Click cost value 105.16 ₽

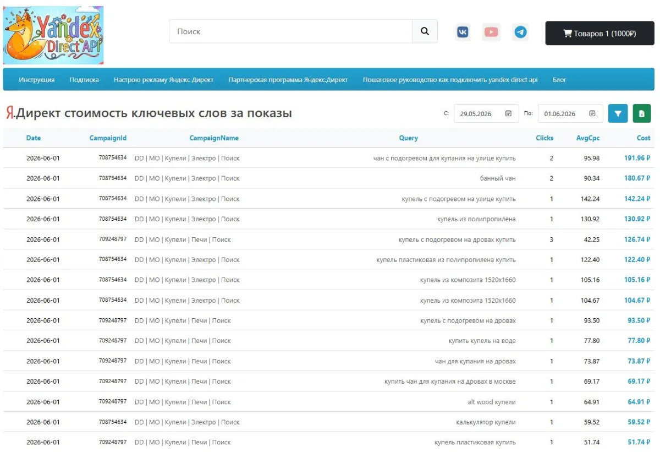coord(637,280)
